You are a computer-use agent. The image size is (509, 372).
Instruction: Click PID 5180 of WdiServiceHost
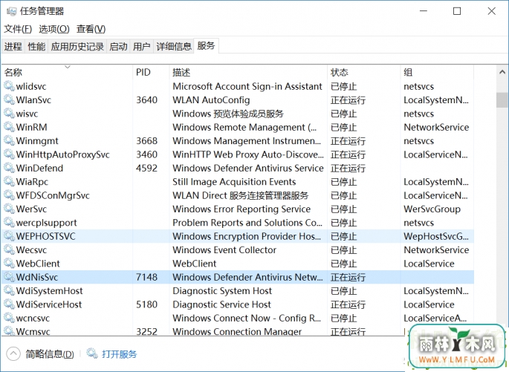(146, 304)
